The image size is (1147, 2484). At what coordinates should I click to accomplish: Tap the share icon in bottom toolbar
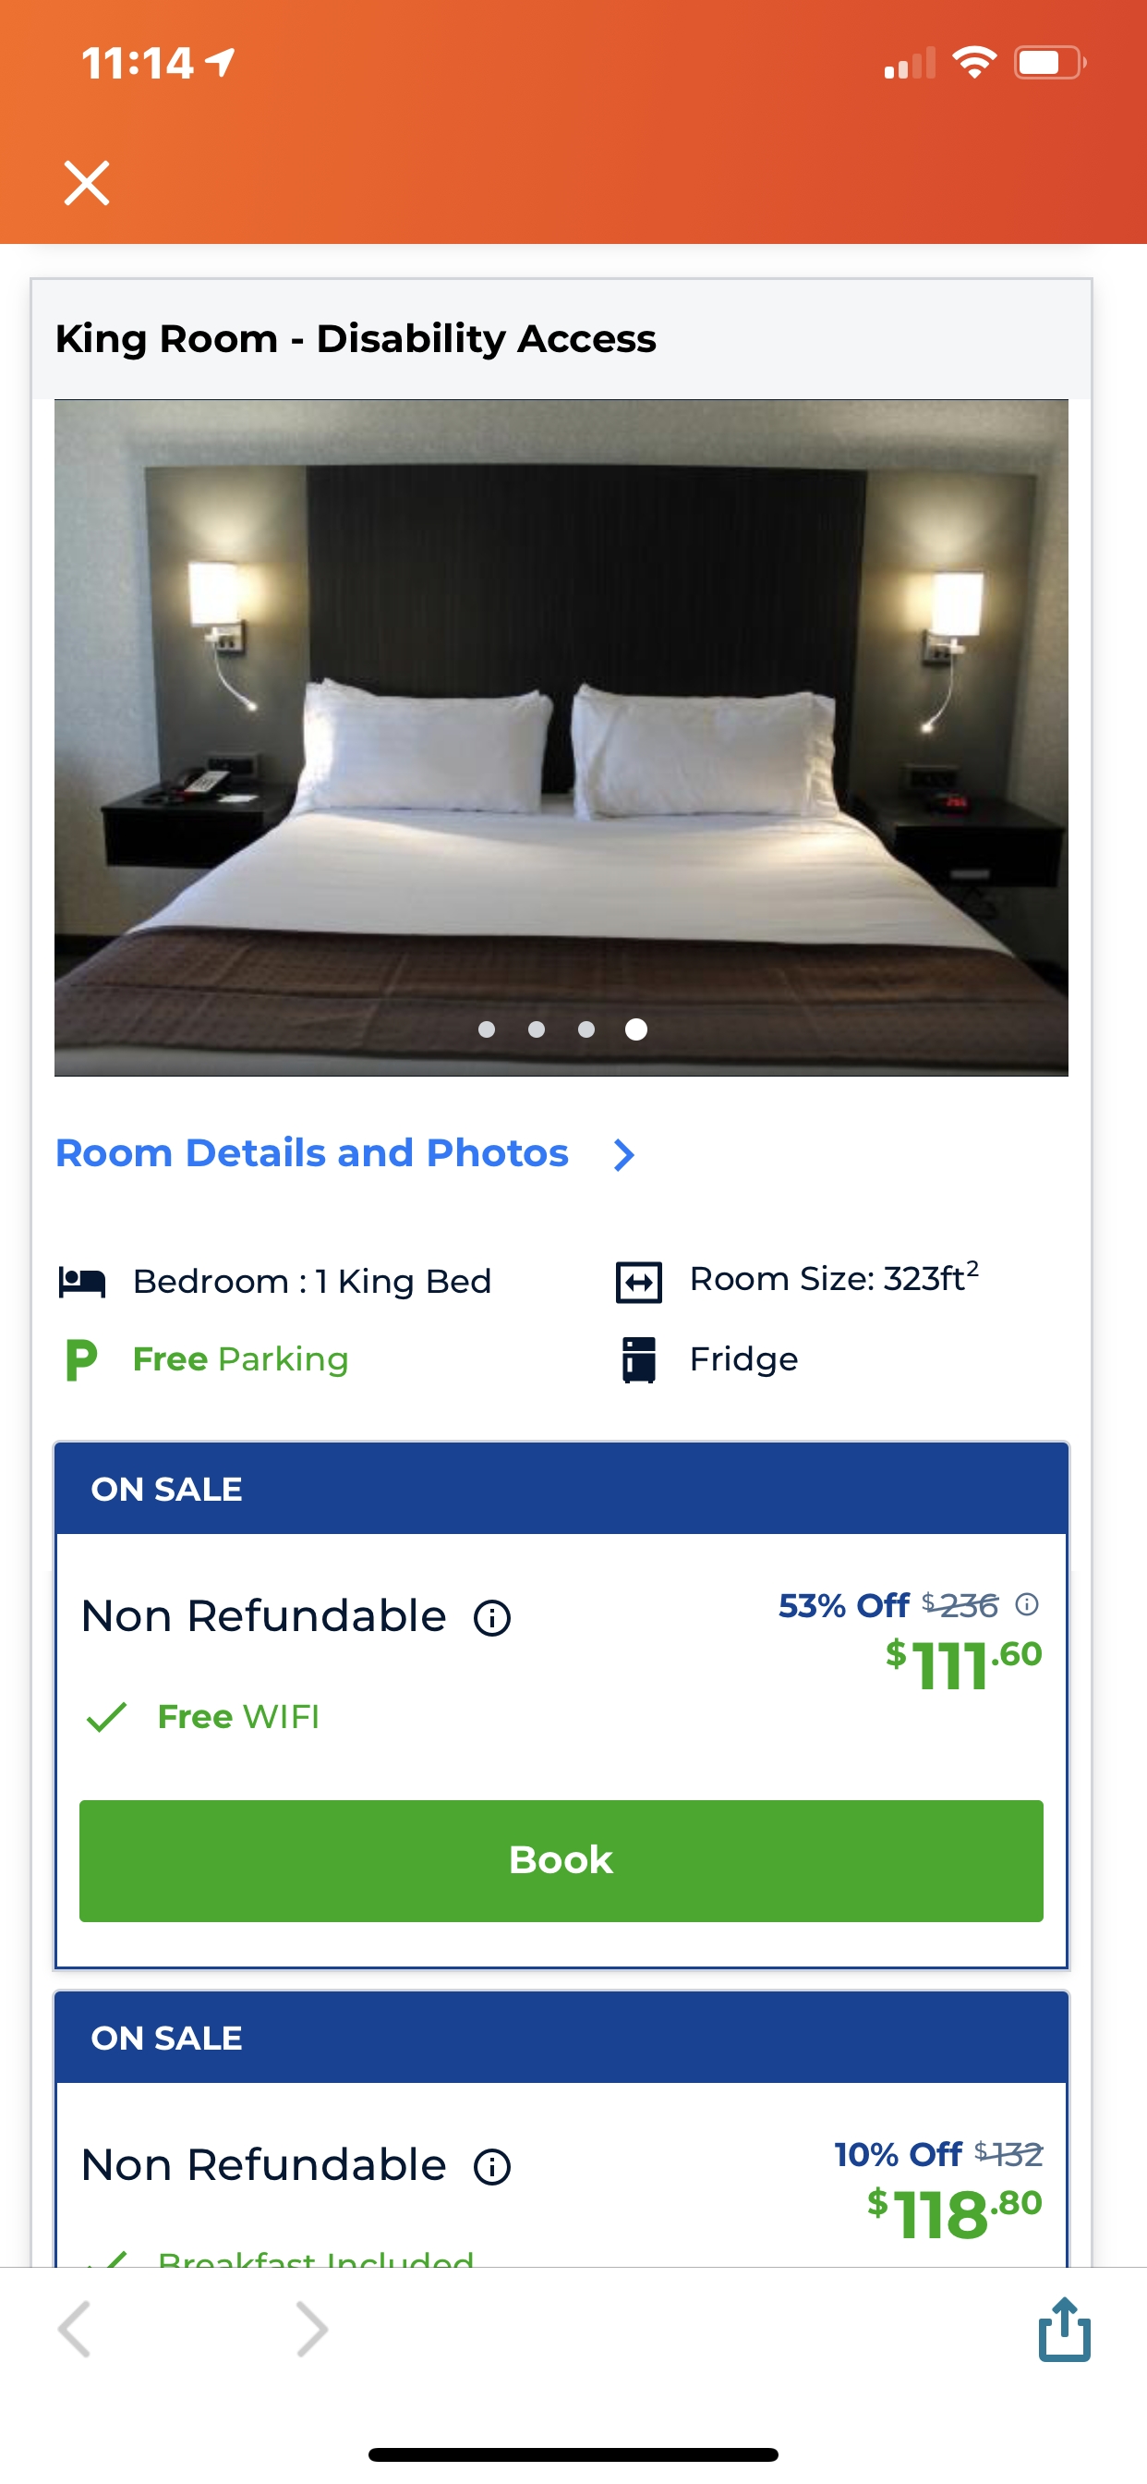click(1064, 2330)
